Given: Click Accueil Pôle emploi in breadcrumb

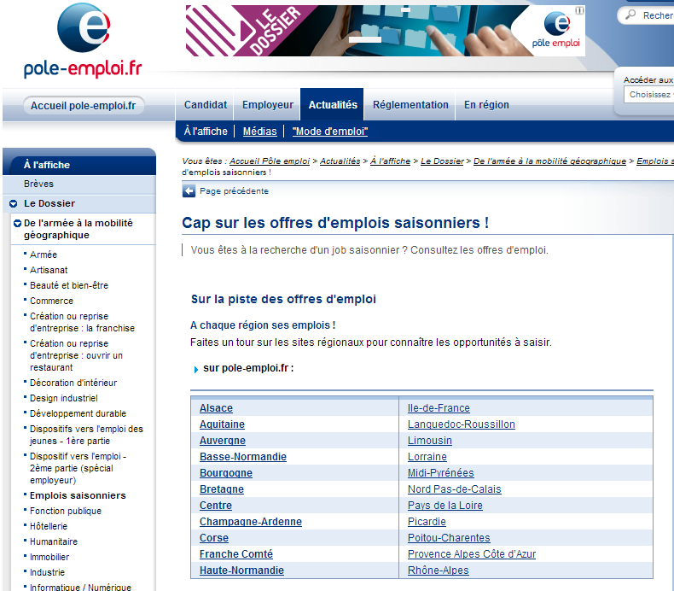Looking at the screenshot, I should (x=269, y=161).
